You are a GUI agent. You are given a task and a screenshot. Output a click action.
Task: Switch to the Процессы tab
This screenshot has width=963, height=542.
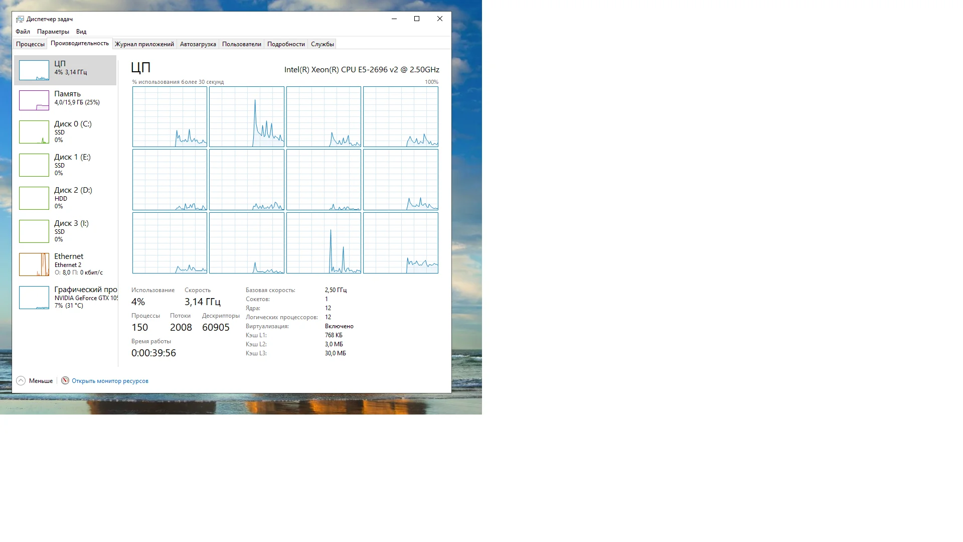click(x=30, y=44)
